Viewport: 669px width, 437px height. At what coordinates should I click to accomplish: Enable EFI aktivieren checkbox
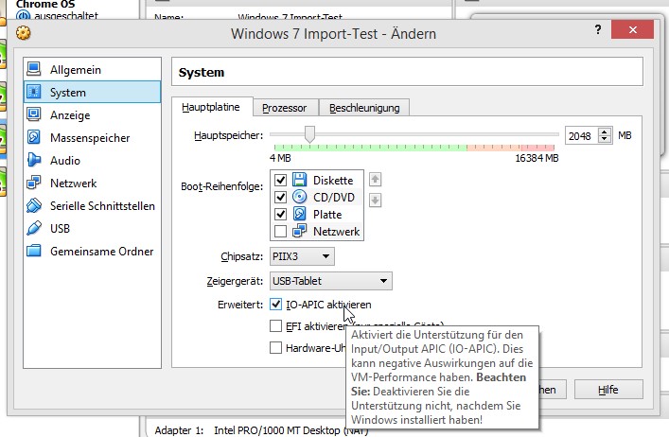pyautogui.click(x=275, y=325)
